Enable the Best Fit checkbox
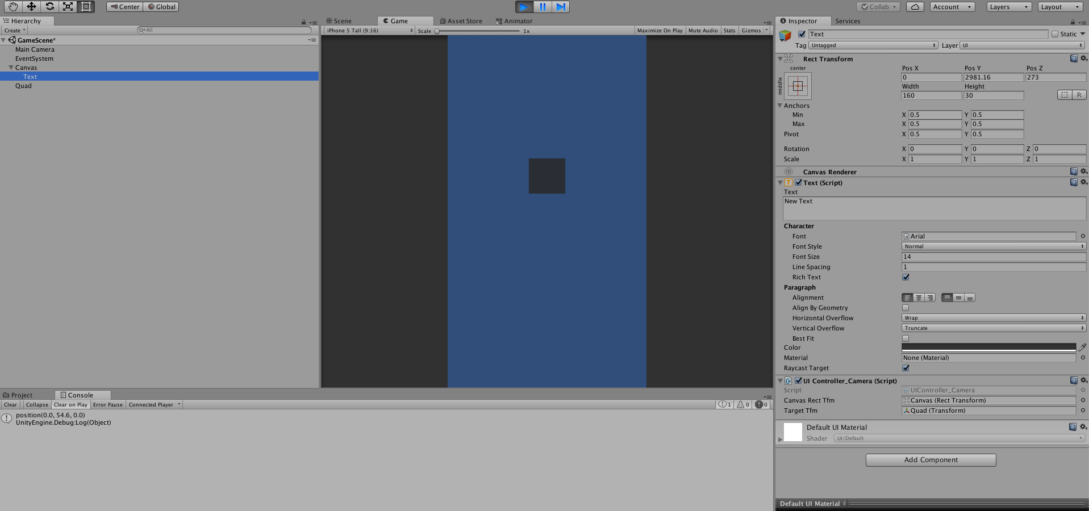1089x511 pixels. (906, 338)
